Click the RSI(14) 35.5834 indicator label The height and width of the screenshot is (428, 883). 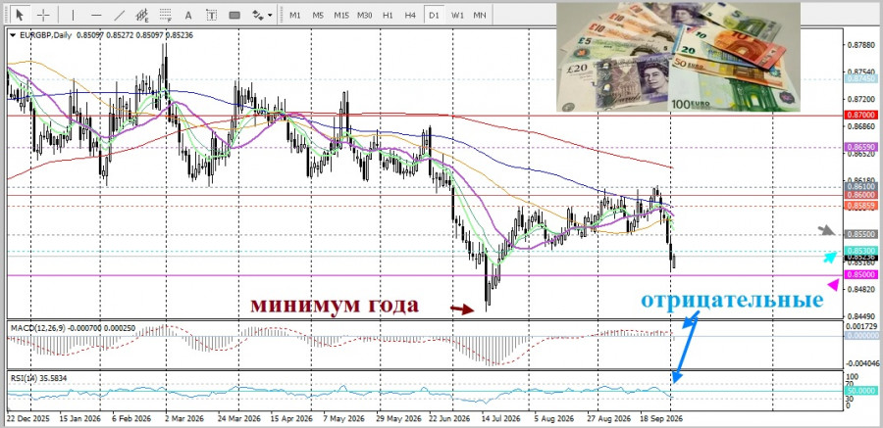tap(39, 378)
